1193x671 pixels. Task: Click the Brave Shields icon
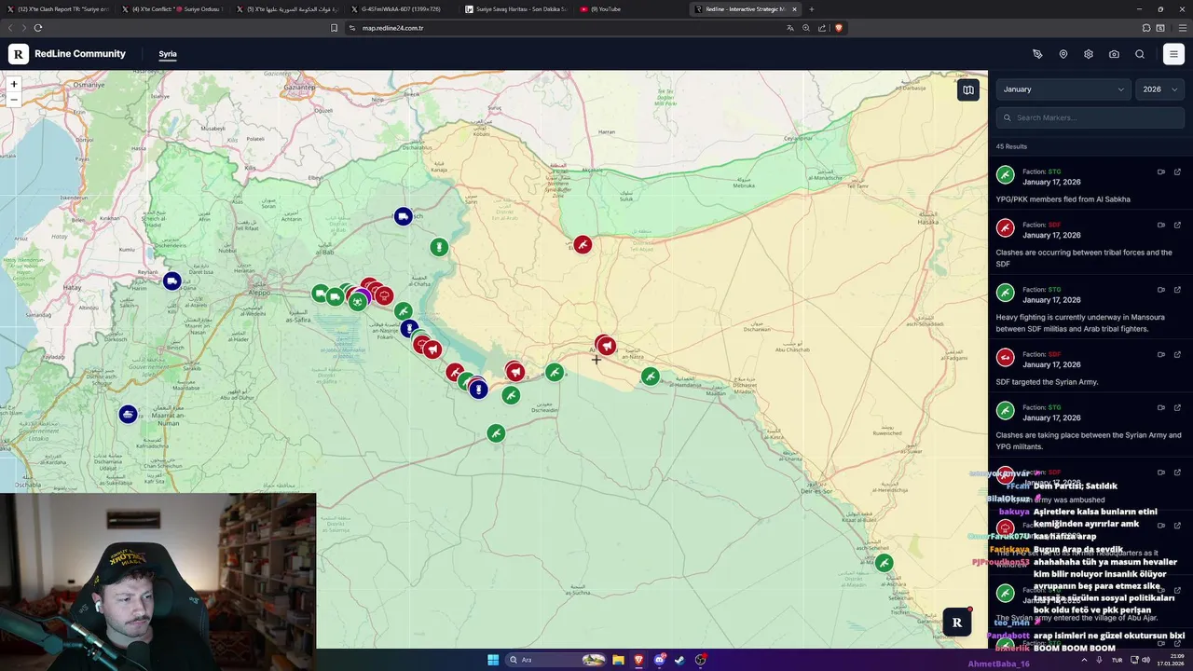coord(838,28)
